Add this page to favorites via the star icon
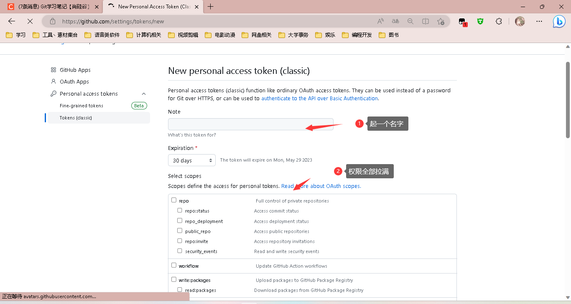Screen dimensions: 571x304 [x=441, y=21]
